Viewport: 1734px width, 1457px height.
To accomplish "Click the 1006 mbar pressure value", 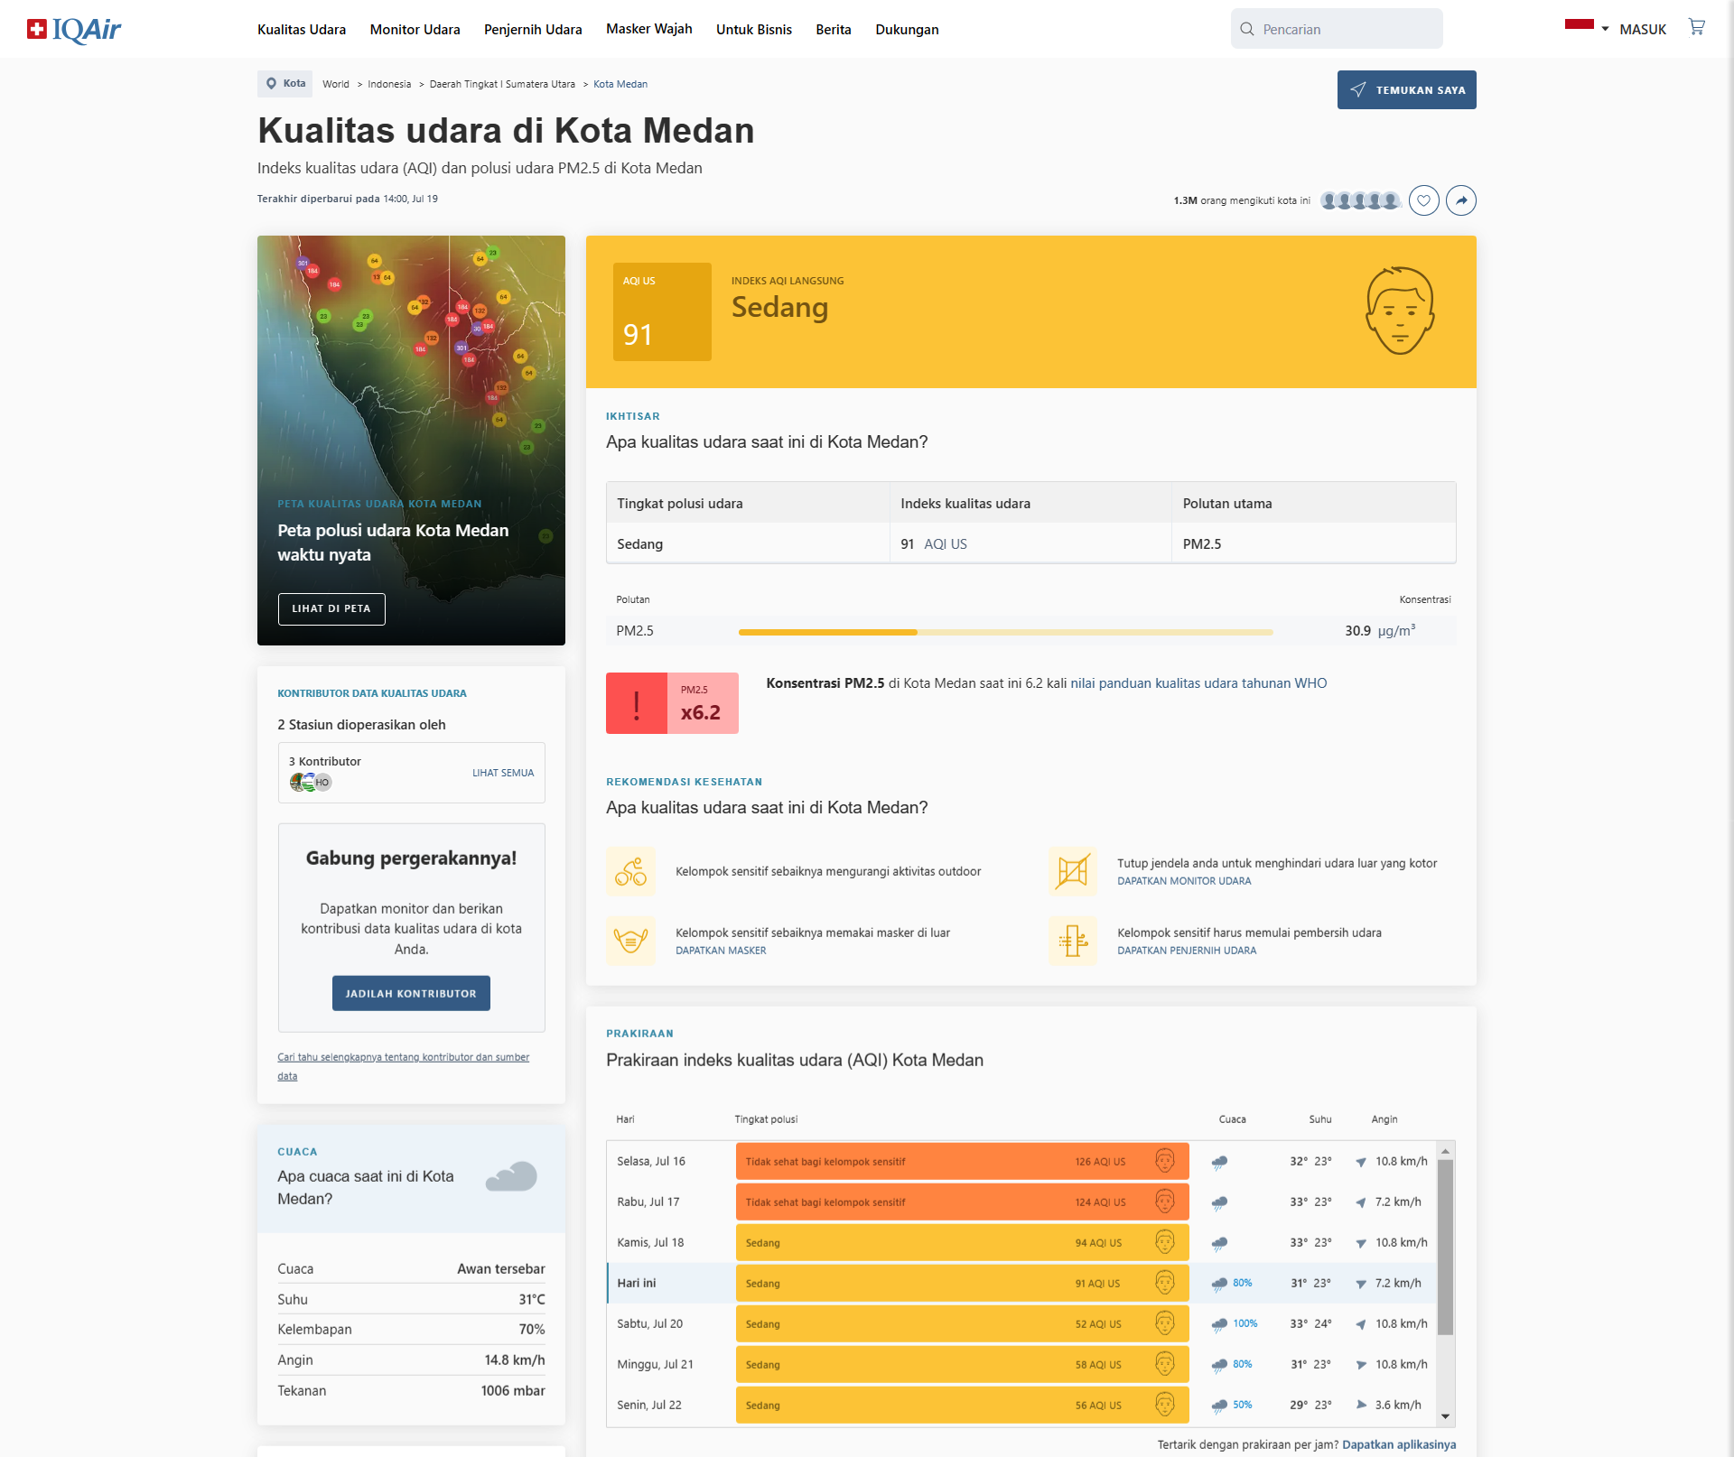I will (x=513, y=1391).
